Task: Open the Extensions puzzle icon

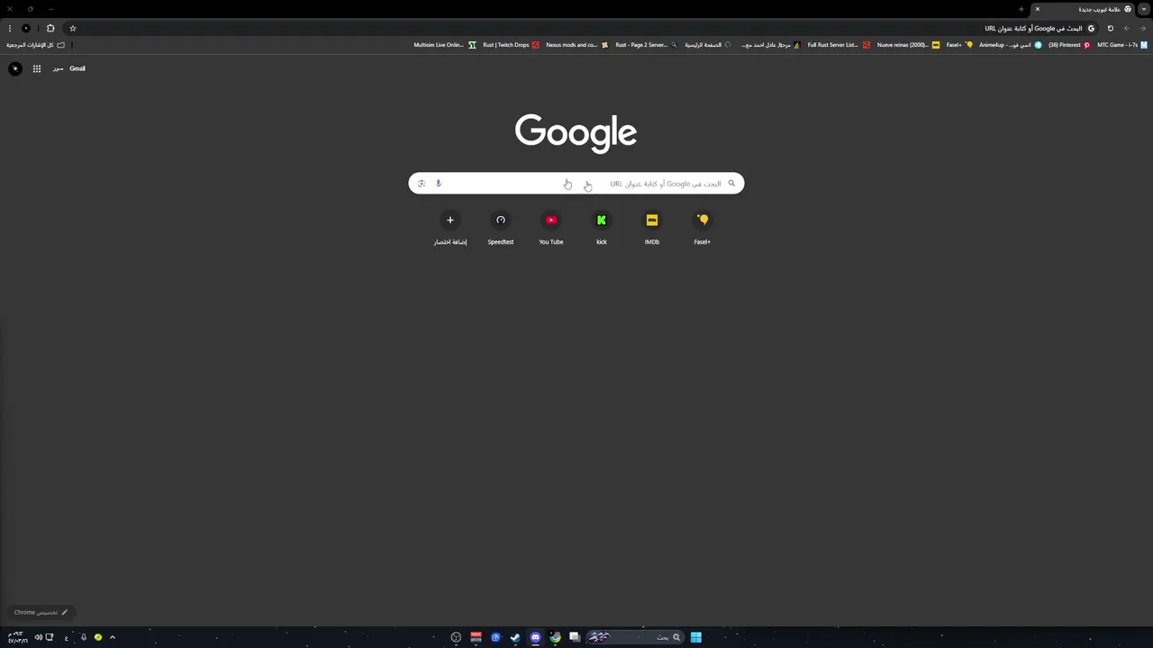Action: [50, 29]
